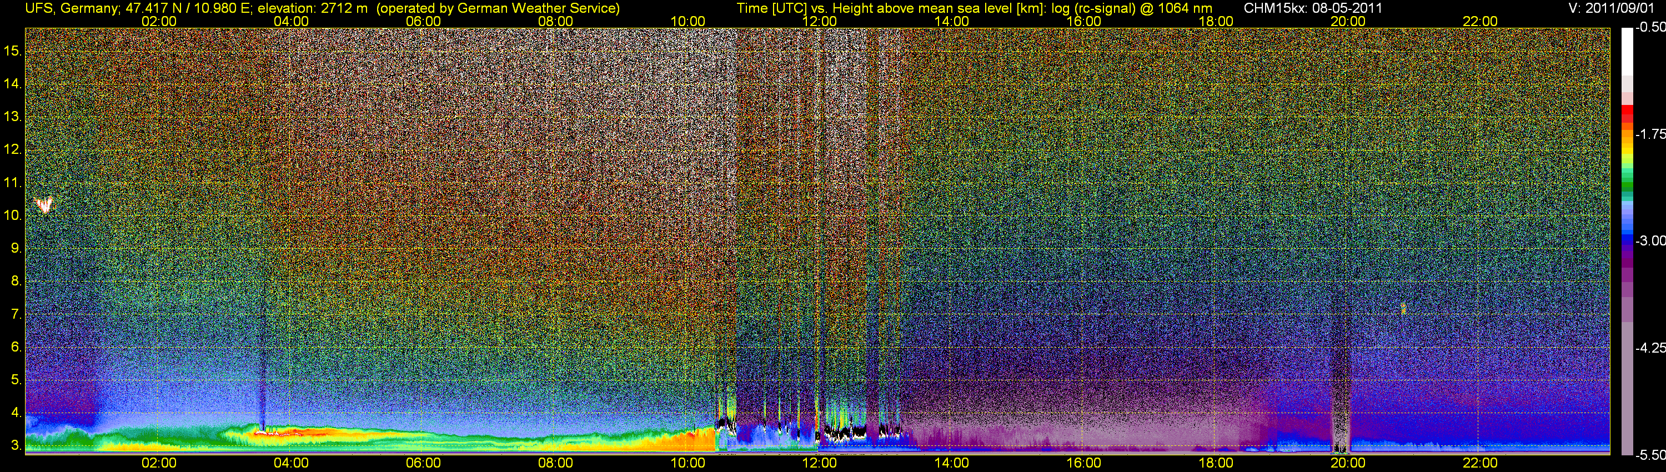Screen dimensions: 1666x472
Task: Click the "13." height axis label
Action: [12, 117]
